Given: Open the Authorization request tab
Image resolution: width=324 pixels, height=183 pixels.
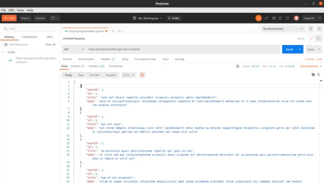Looking at the screenshot, I should point(86,59).
